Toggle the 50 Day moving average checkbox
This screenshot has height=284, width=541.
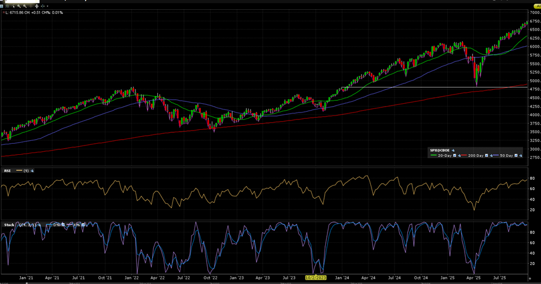tap(516, 155)
